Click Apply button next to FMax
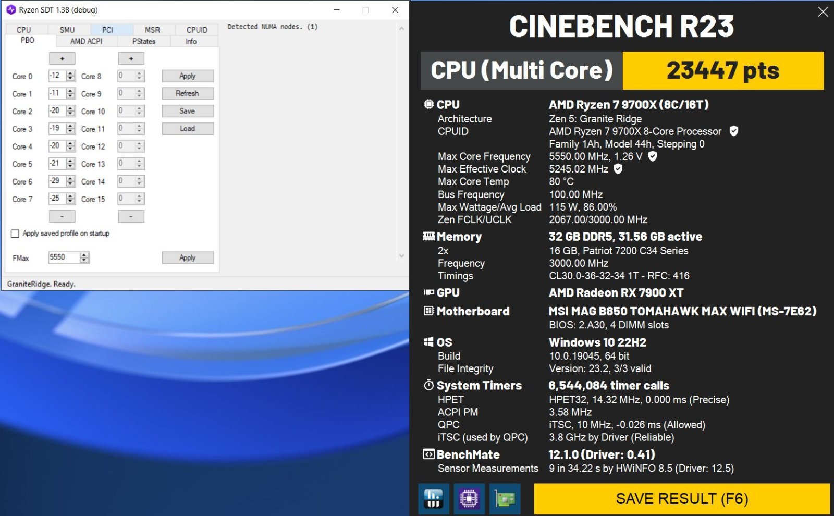Screen dimensions: 834x516 click(x=188, y=257)
